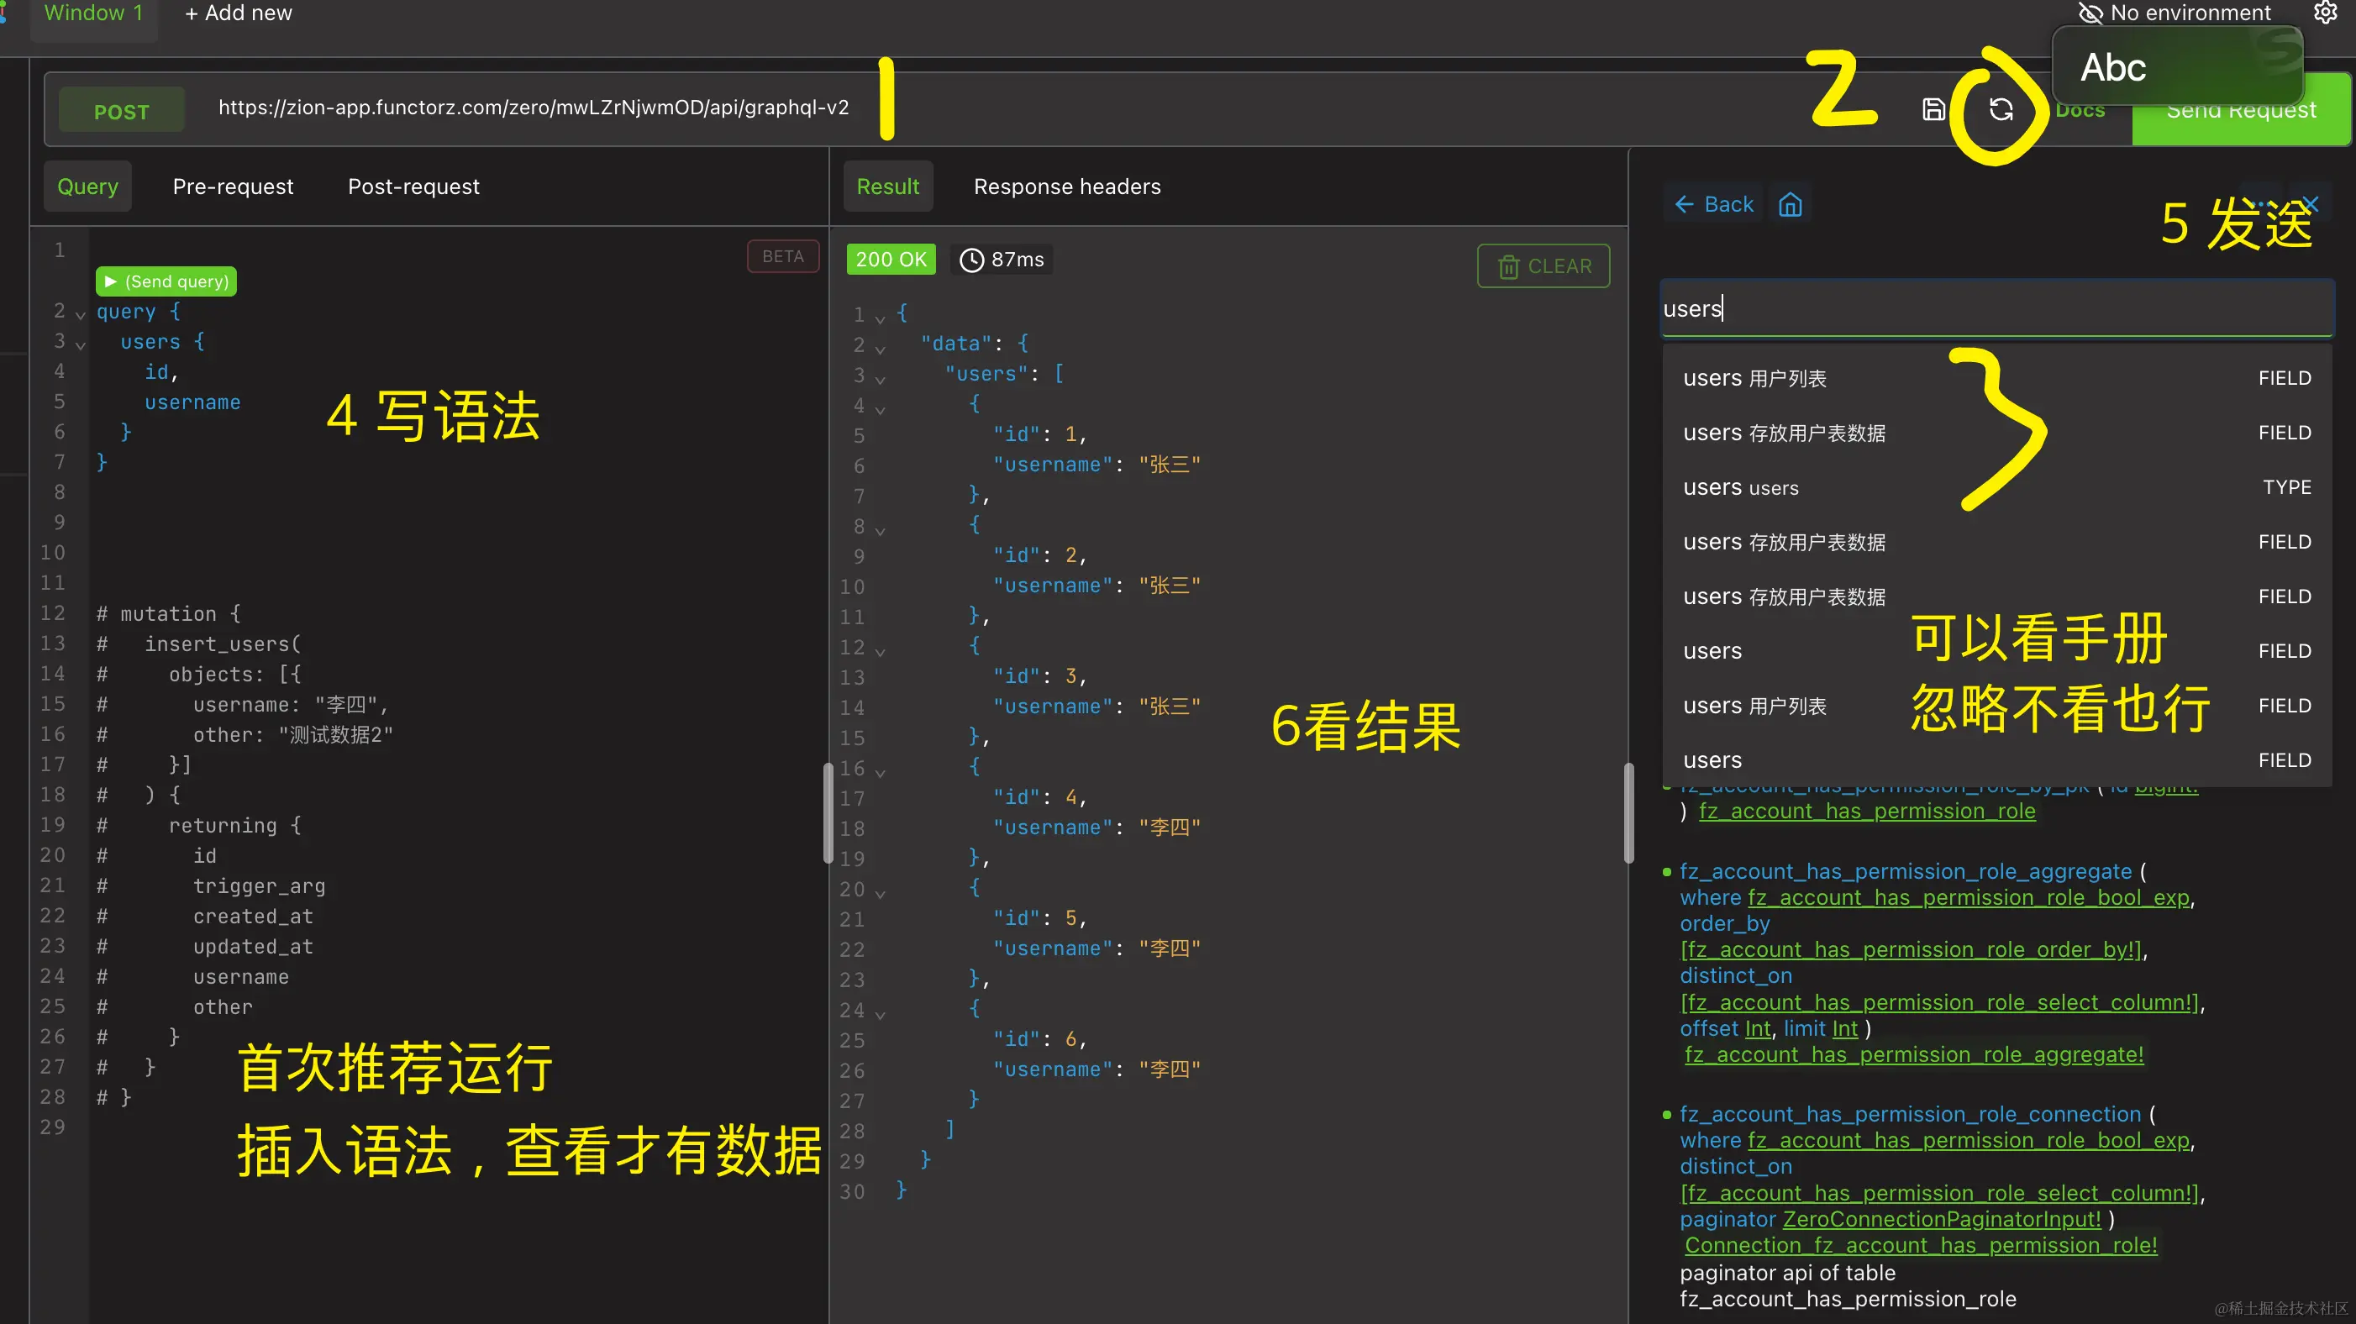Open the Pre-request tab
This screenshot has height=1324, width=2356.
pyautogui.click(x=234, y=187)
